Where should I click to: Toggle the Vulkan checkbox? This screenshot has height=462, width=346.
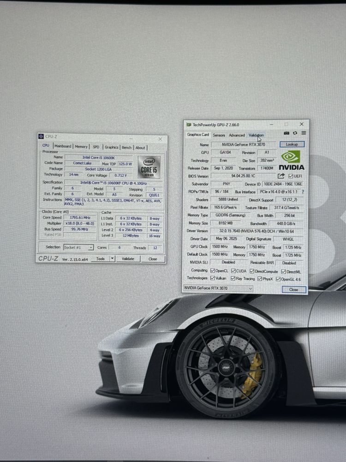point(212,278)
